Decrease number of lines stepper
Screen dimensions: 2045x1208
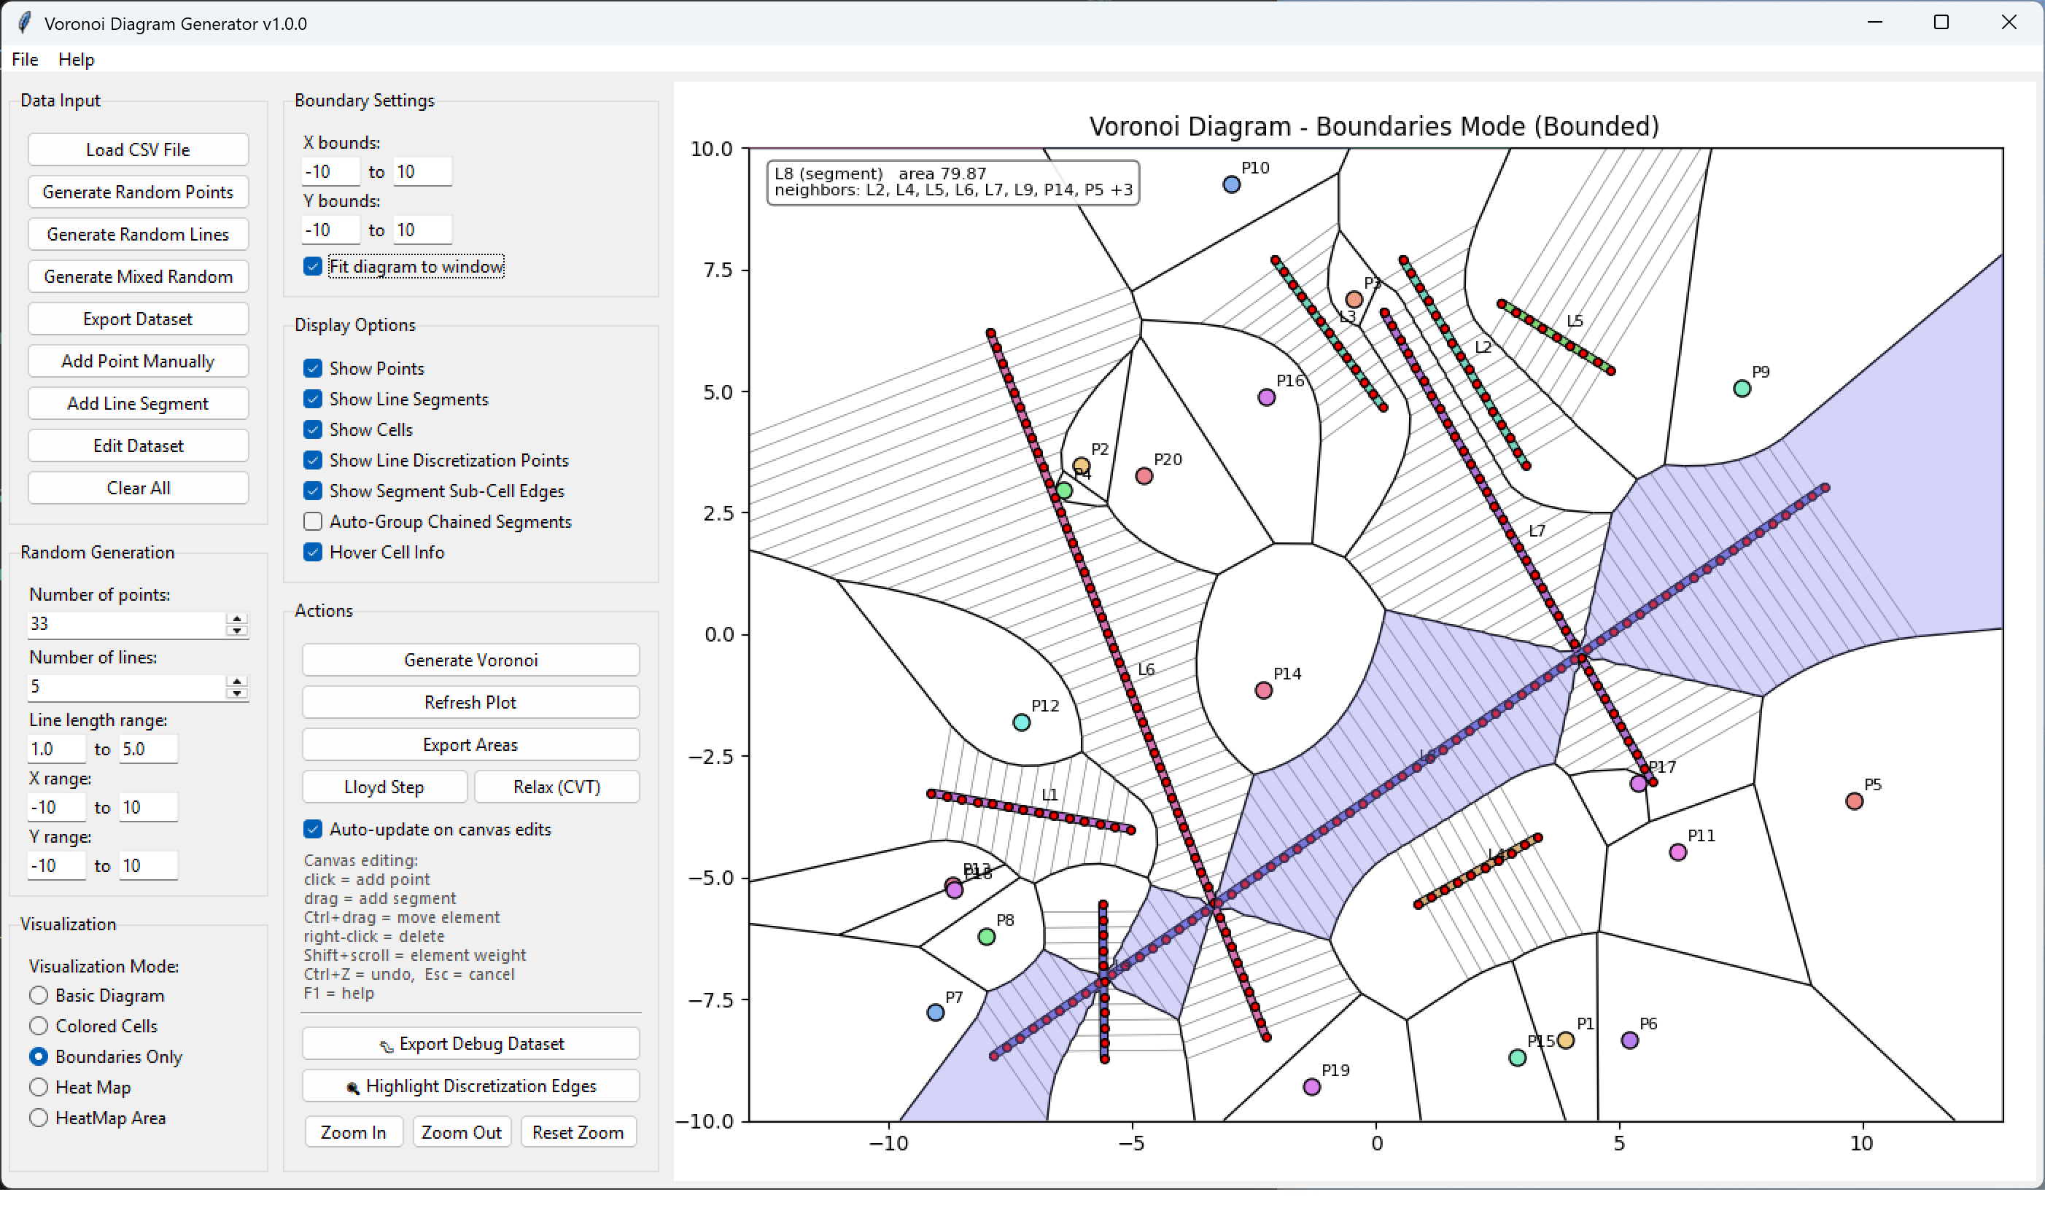pyautogui.click(x=237, y=693)
